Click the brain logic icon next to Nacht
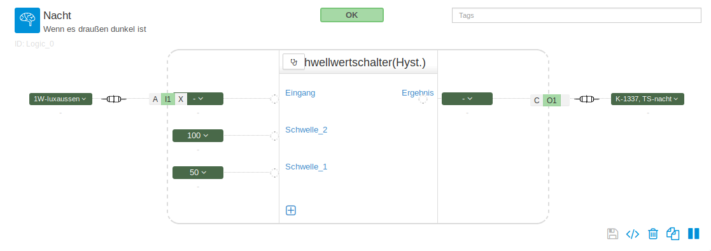Viewport: 711px width, 251px height. (27, 20)
